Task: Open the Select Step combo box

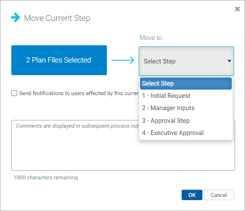Action: click(x=186, y=61)
